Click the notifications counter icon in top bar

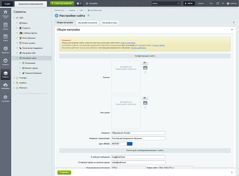tap(79, 3)
